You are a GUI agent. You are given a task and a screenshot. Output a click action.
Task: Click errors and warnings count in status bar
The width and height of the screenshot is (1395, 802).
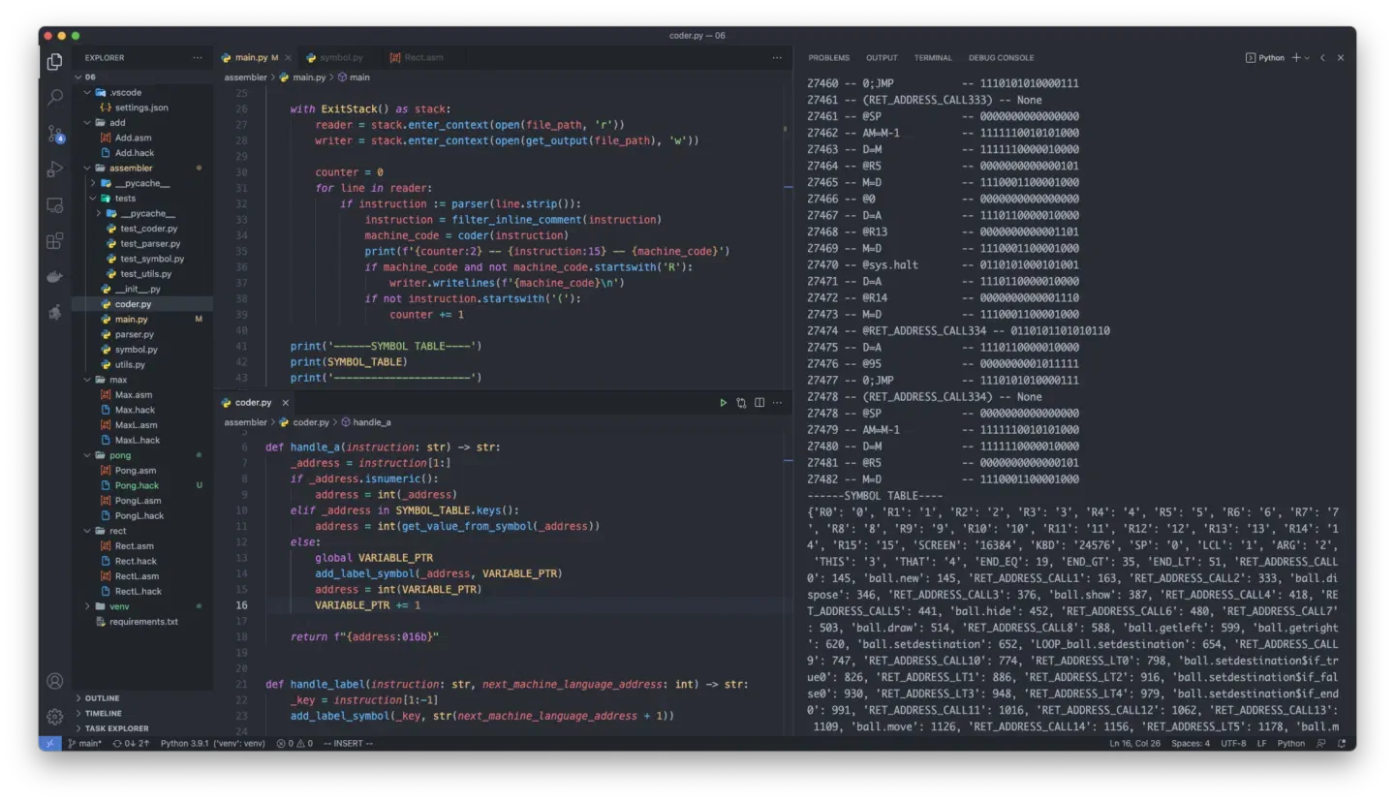[294, 744]
